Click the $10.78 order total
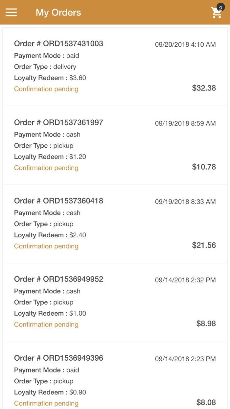The image size is (230, 409). click(204, 167)
